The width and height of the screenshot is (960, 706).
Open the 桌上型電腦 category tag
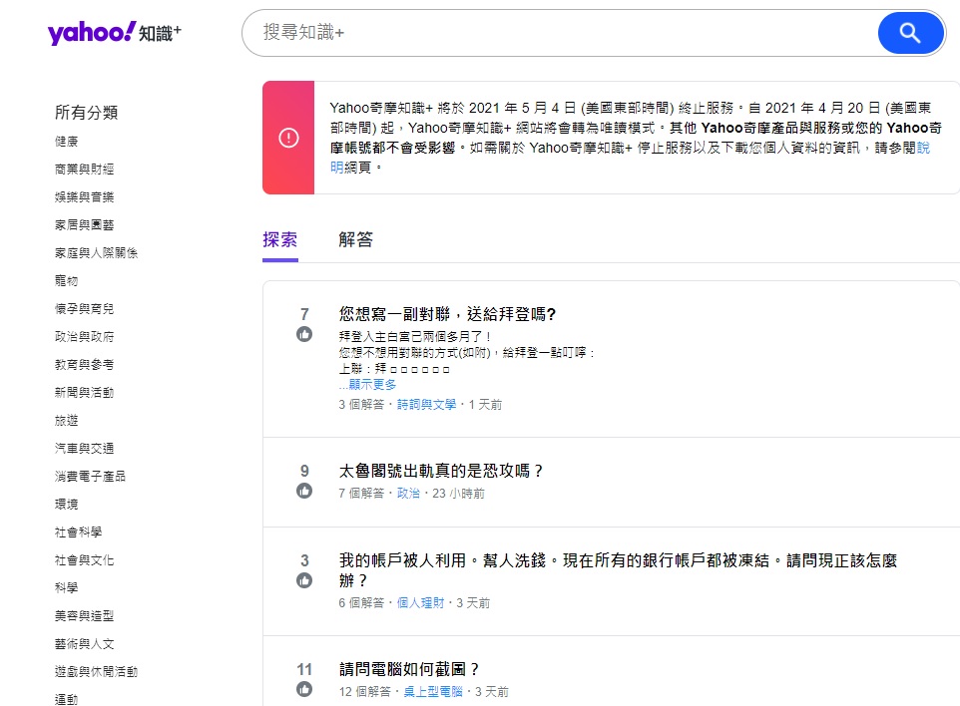click(x=433, y=691)
